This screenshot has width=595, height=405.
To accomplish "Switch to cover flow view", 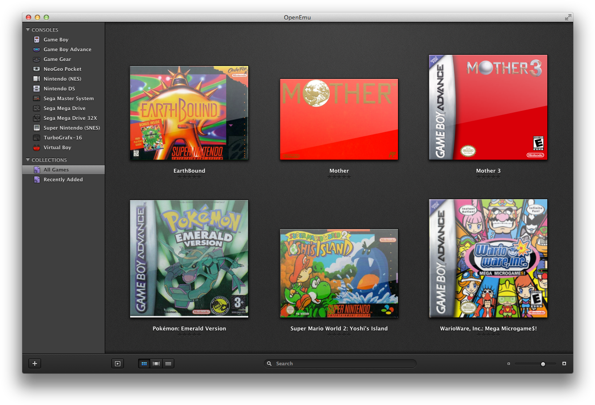I will (x=156, y=364).
